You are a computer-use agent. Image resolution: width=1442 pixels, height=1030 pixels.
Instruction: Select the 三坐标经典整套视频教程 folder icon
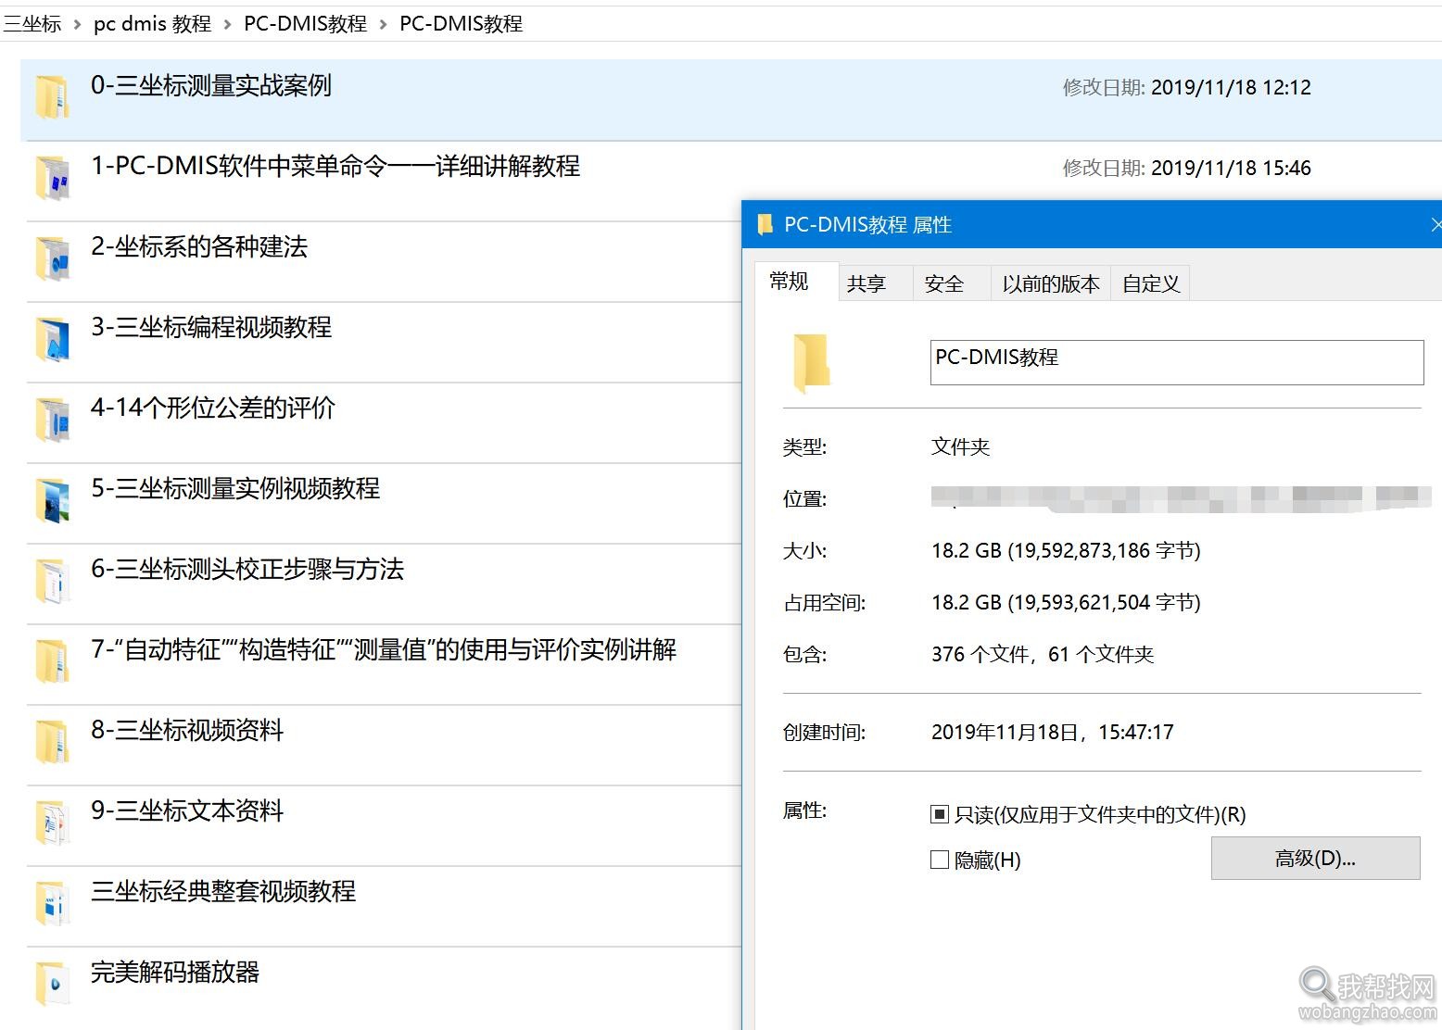pyautogui.click(x=52, y=902)
